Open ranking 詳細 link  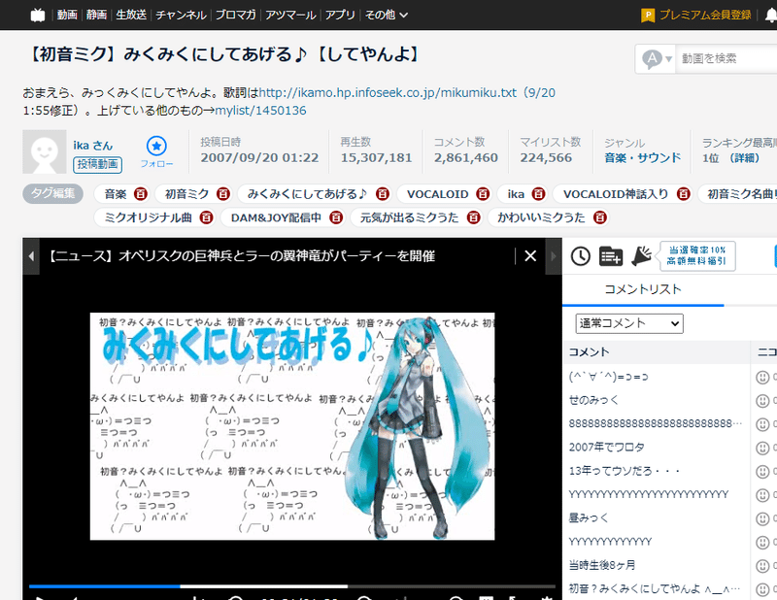(744, 158)
